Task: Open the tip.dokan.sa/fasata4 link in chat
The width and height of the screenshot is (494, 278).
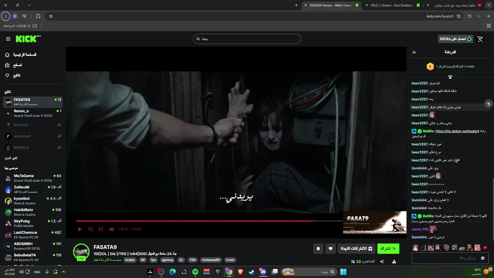Action: [x=457, y=131]
